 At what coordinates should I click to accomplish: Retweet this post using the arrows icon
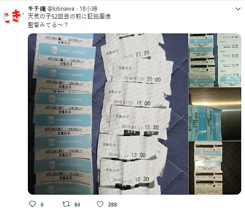click(66, 204)
